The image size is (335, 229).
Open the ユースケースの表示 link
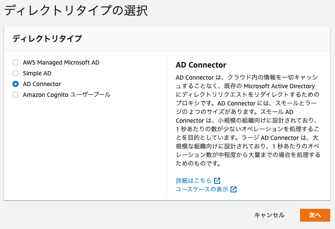[x=202, y=189]
